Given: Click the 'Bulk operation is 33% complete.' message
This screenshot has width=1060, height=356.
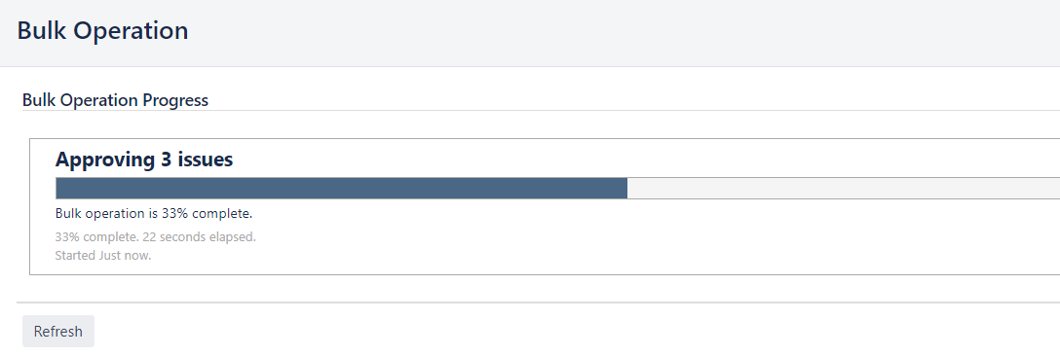Looking at the screenshot, I should [154, 213].
